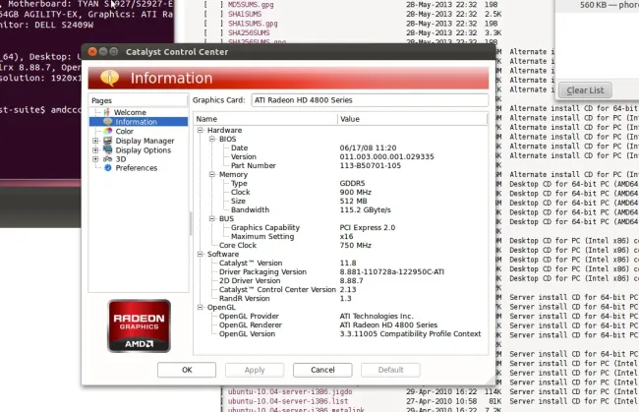
Task: Select the RandR Version row
Action: pyautogui.click(x=341, y=298)
